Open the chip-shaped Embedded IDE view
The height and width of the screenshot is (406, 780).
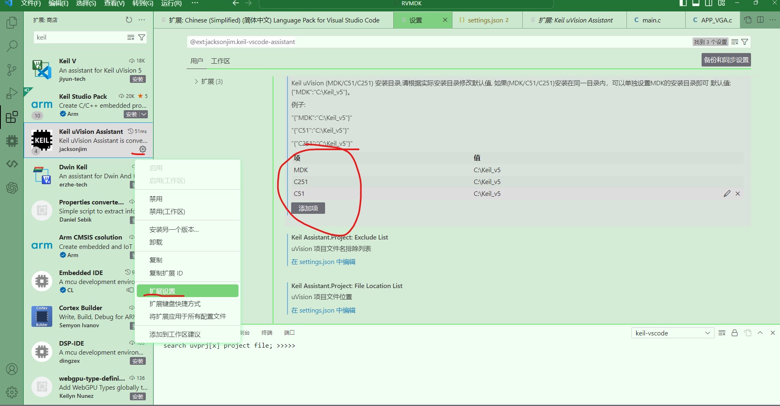[x=12, y=141]
